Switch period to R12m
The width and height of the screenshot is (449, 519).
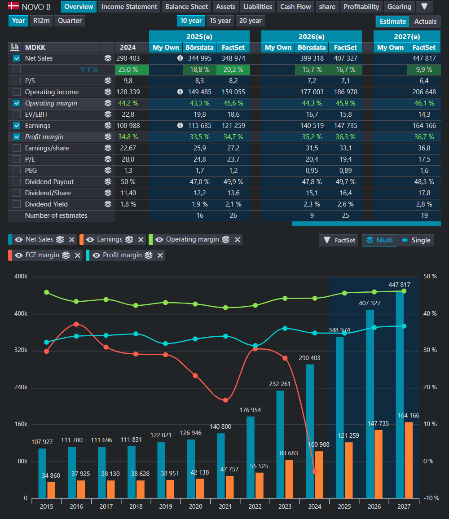tap(41, 21)
